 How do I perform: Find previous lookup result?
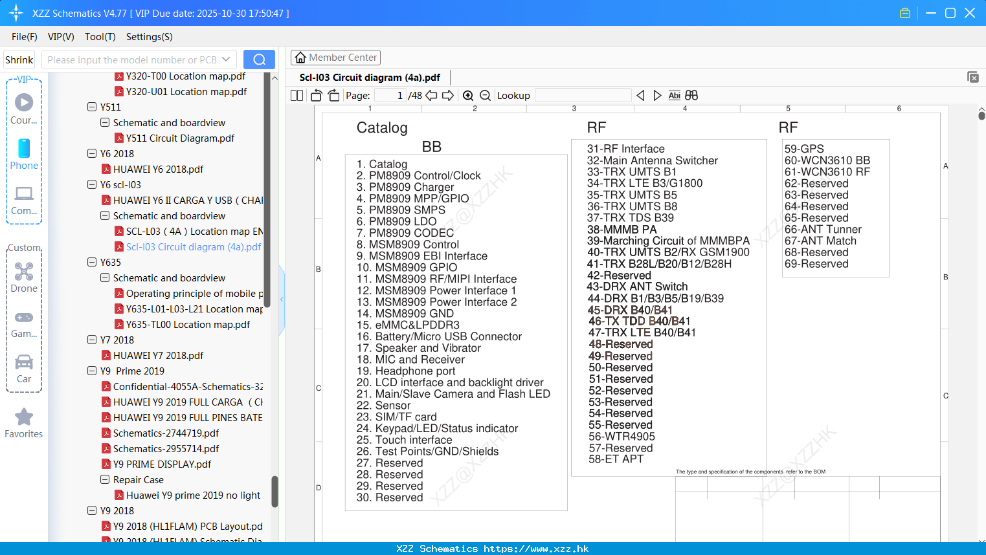pyautogui.click(x=640, y=96)
